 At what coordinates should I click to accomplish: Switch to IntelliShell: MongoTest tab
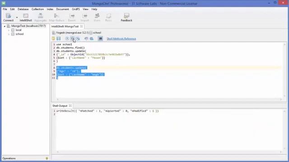pyautogui.click(x=65, y=27)
